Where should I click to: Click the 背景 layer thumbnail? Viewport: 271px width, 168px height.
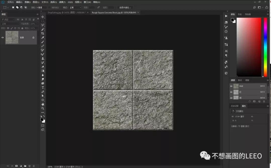12,37
